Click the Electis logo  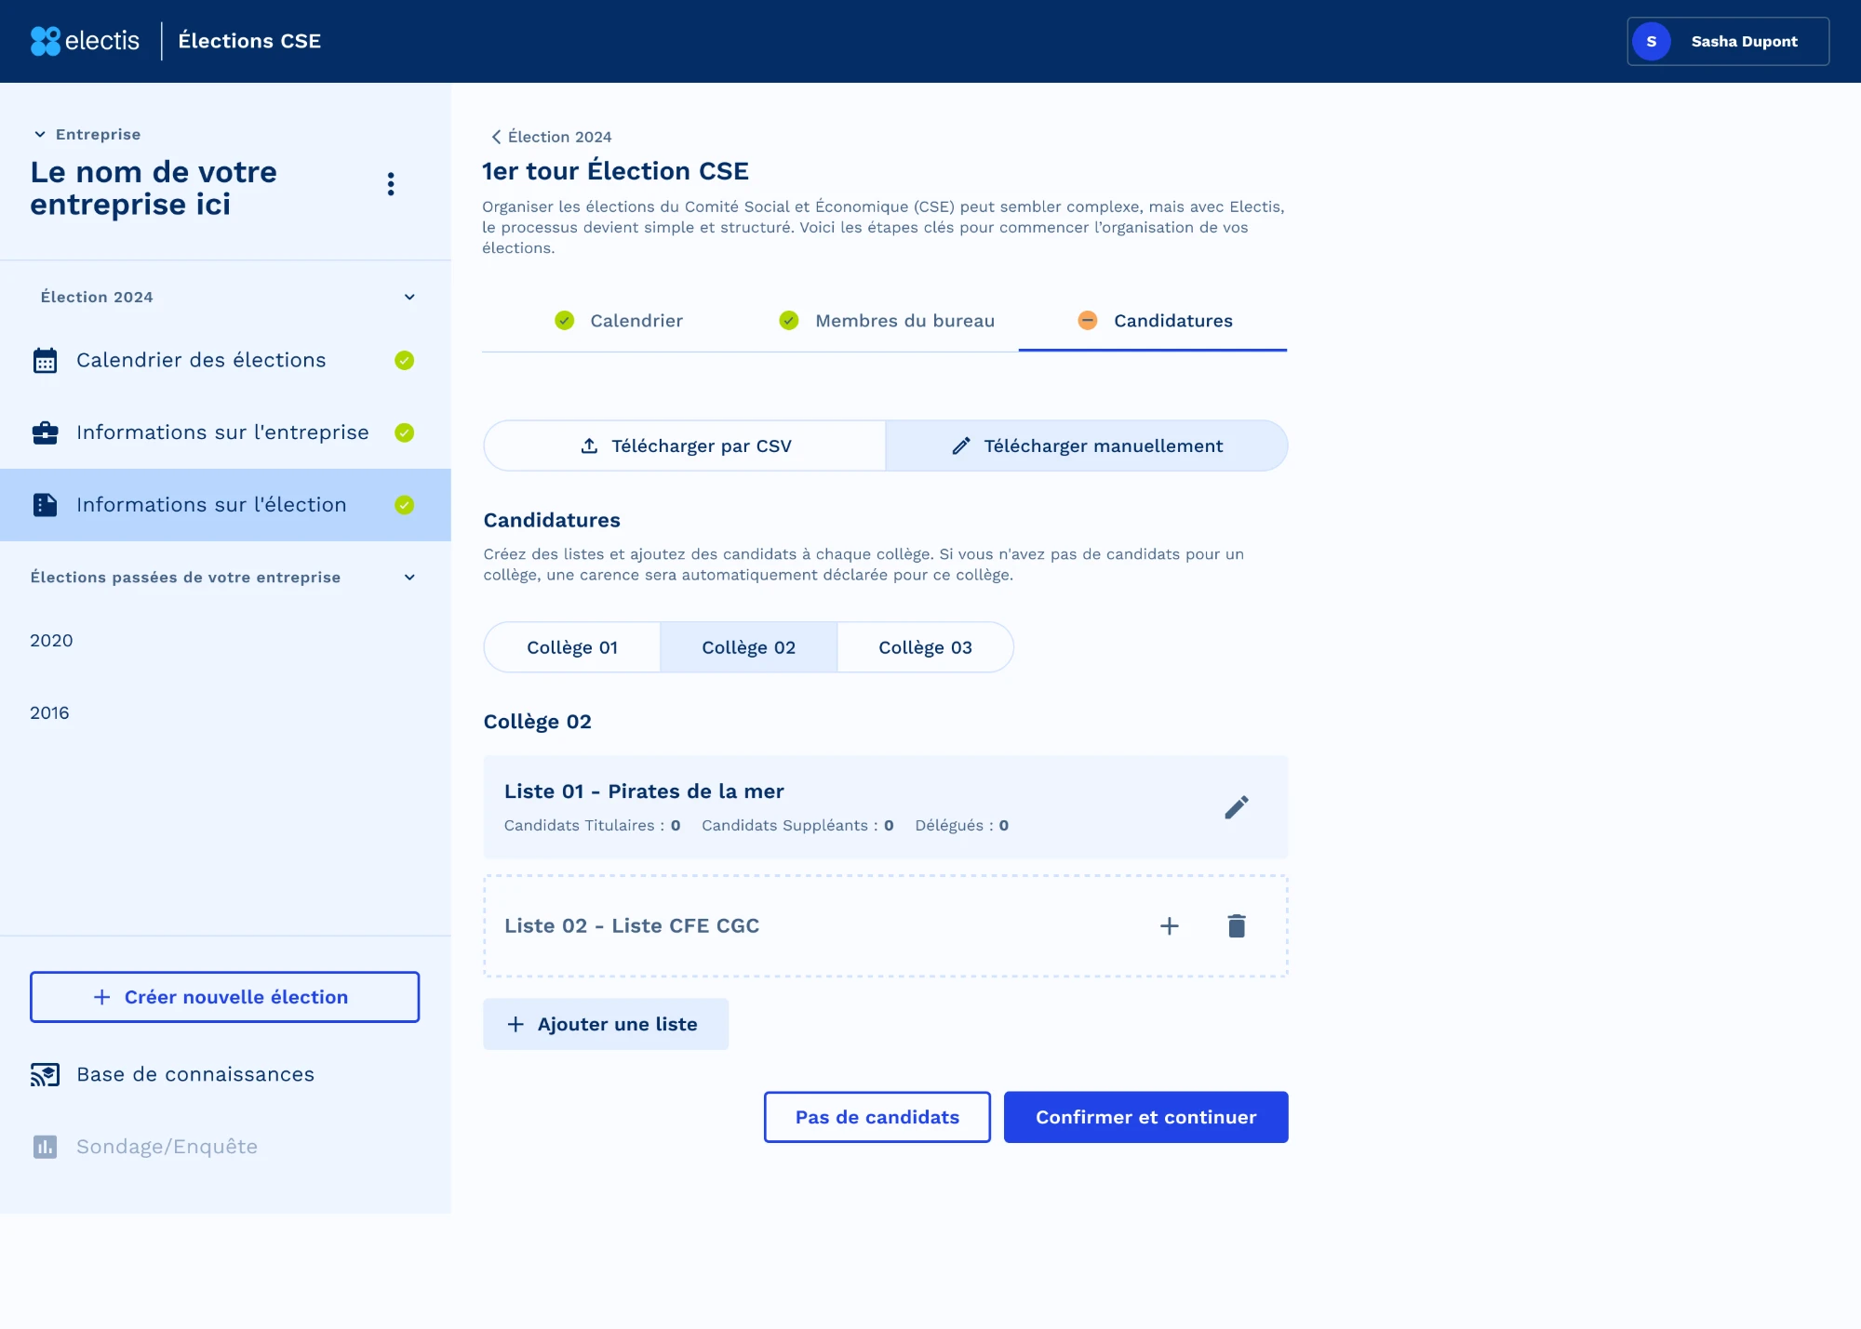[85, 41]
